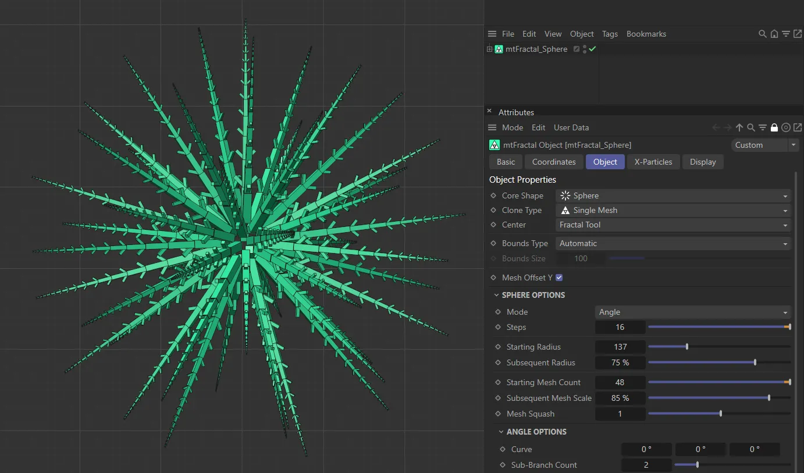Click the Home icon in Object Manager
The height and width of the screenshot is (473, 804).
click(x=774, y=34)
